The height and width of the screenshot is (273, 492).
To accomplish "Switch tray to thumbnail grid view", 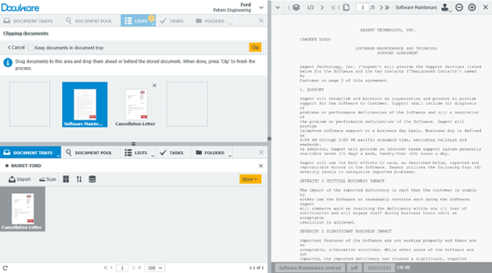I will [x=66, y=179].
